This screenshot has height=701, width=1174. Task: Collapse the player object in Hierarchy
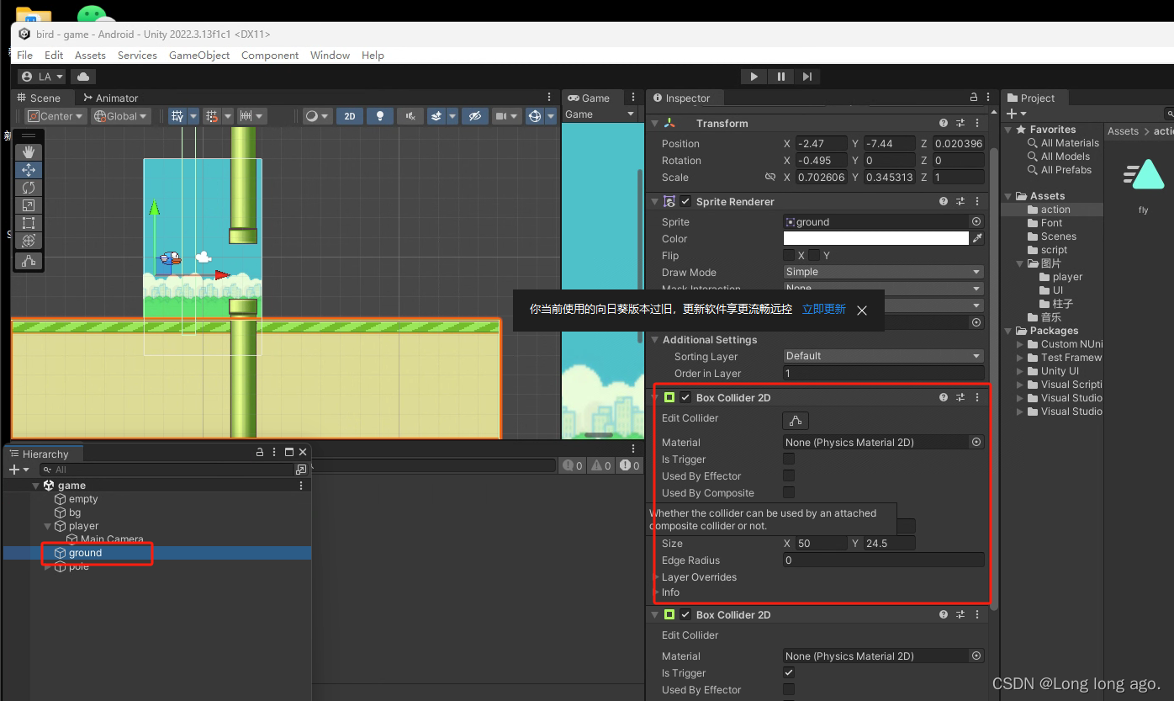[47, 526]
